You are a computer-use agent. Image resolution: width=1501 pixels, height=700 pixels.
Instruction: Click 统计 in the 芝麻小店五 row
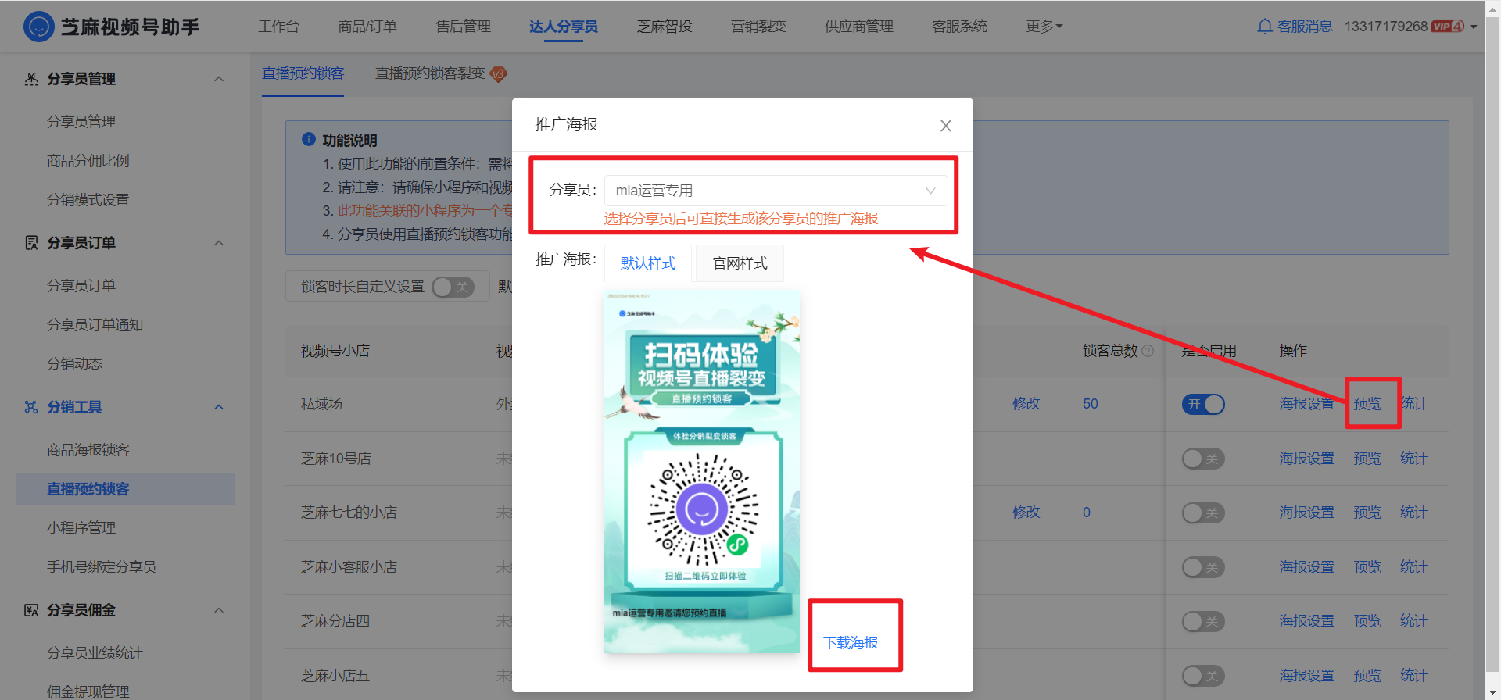pos(1413,676)
